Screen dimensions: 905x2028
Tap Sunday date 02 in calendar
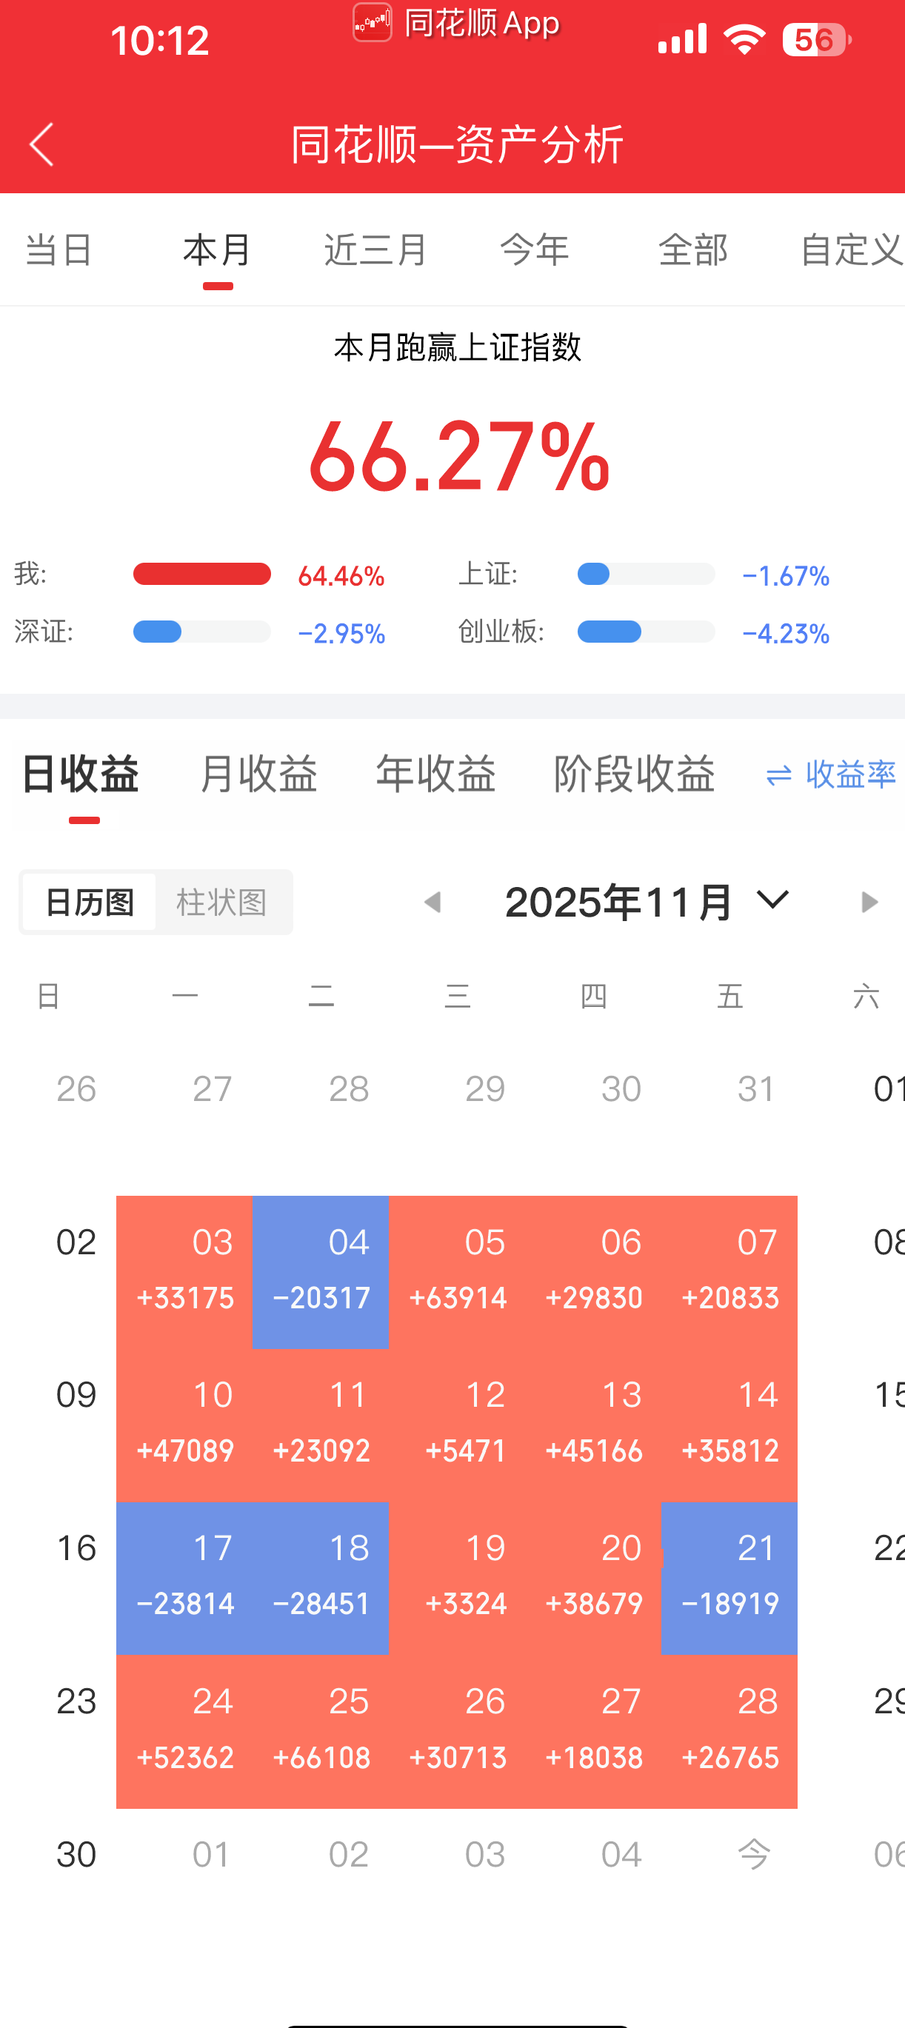[x=76, y=1242]
